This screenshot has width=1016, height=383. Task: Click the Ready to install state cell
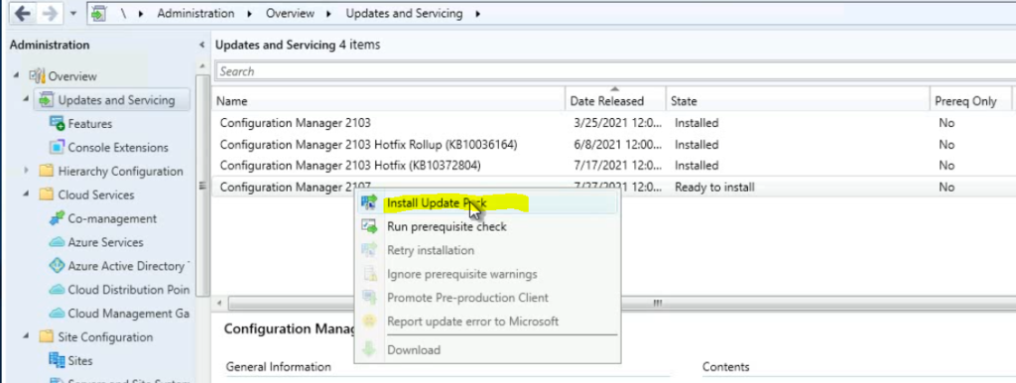[x=714, y=188]
